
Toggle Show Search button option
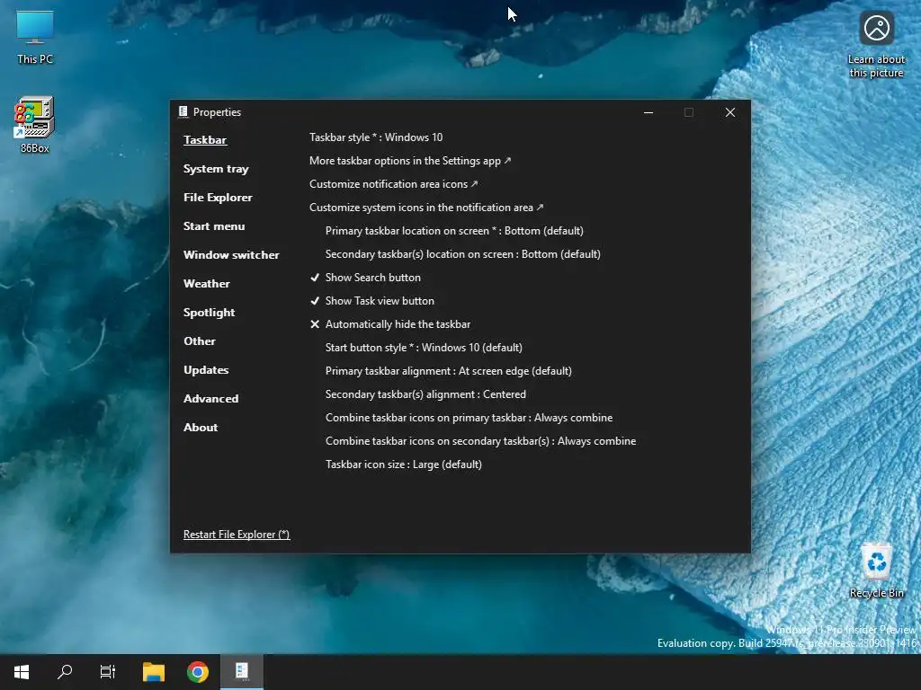pos(365,278)
